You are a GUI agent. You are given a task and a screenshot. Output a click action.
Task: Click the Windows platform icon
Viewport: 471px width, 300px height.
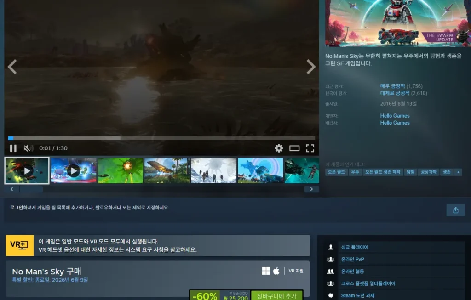point(266,271)
